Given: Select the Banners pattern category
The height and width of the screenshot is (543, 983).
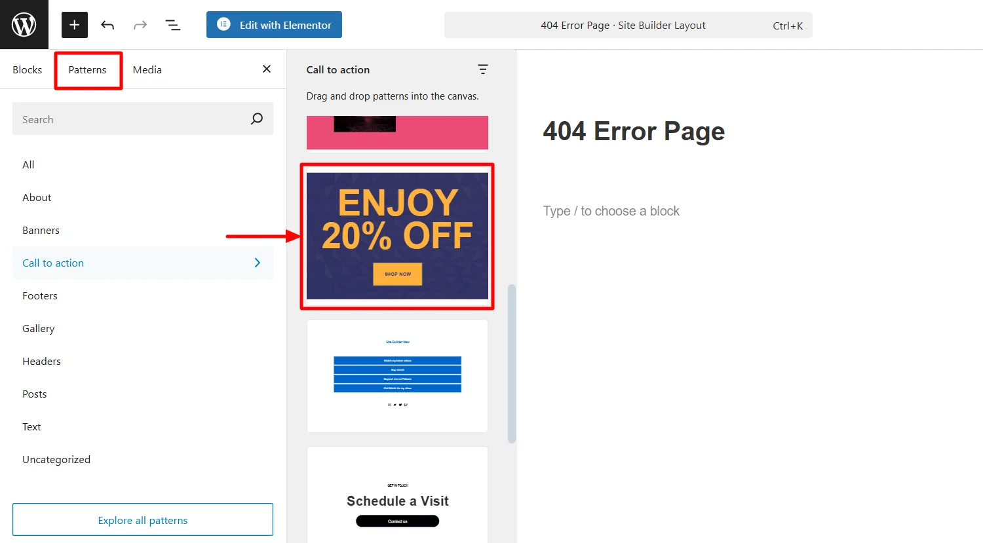Looking at the screenshot, I should (143, 230).
